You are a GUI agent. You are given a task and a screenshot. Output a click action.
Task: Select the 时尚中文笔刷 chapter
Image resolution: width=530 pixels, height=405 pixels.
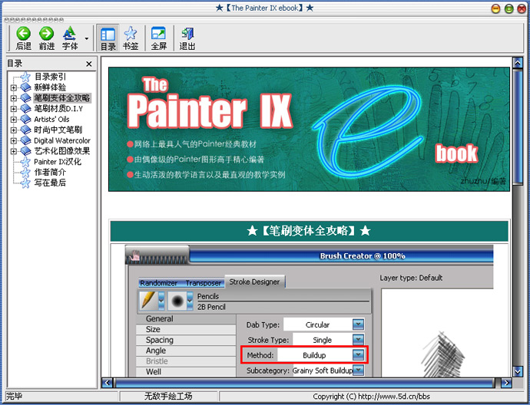tap(58, 130)
